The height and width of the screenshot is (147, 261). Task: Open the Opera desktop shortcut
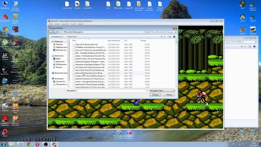[x=5, y=133]
